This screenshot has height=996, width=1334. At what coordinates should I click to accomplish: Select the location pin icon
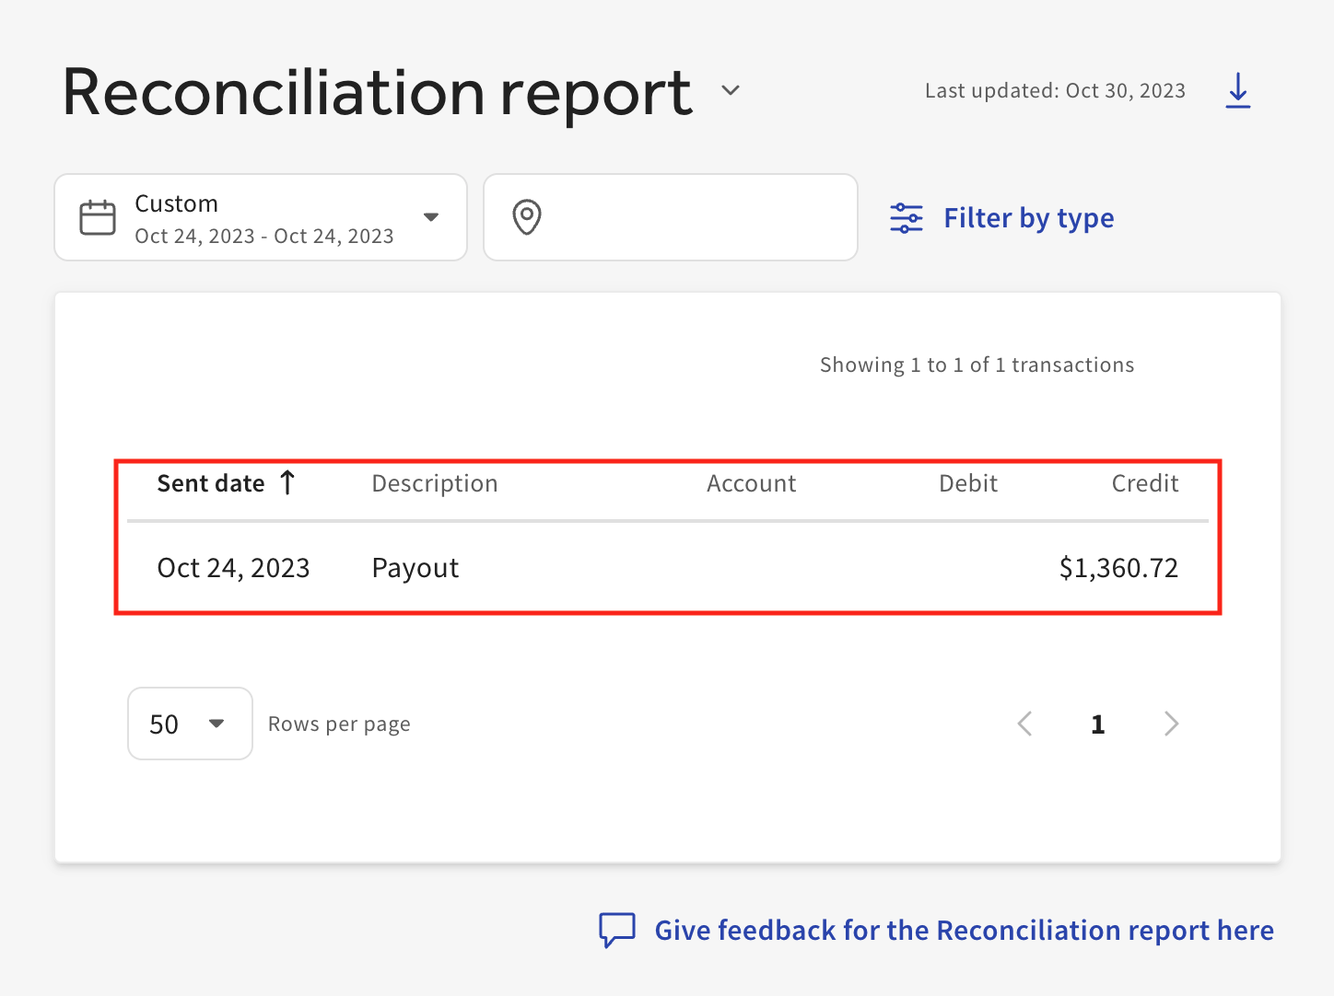(527, 217)
